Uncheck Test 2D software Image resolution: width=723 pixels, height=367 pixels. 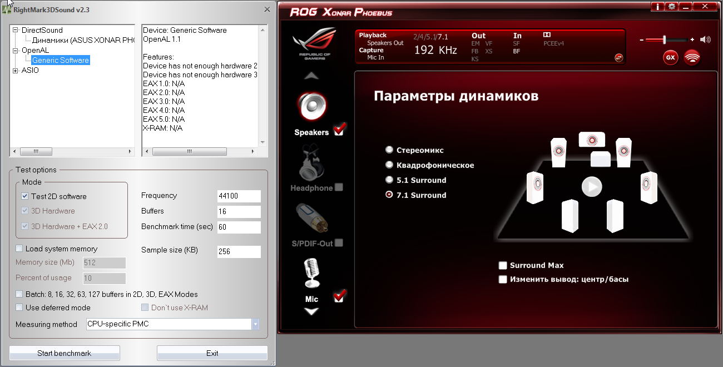pyautogui.click(x=25, y=196)
